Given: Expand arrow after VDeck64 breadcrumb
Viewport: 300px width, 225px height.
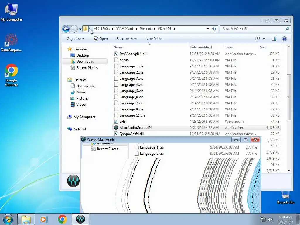Looking at the screenshot, I should (x=175, y=29).
